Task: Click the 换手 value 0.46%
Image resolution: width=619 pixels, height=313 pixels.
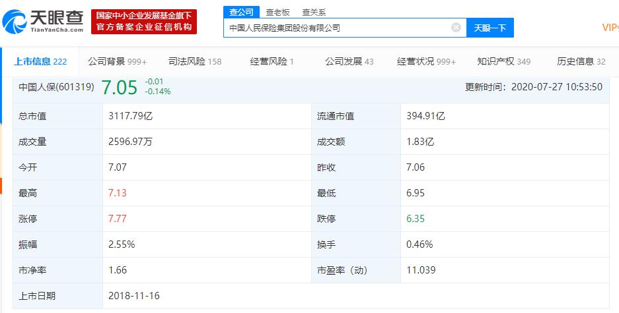Action: pos(419,244)
